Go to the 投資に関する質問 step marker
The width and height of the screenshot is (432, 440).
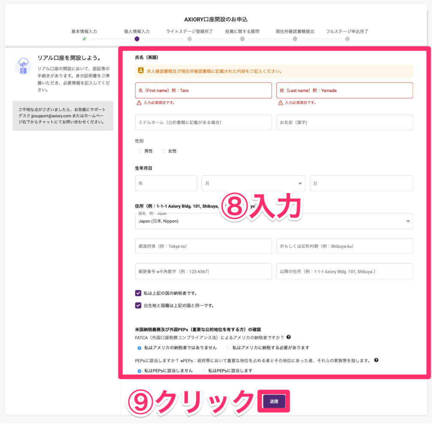(x=242, y=39)
